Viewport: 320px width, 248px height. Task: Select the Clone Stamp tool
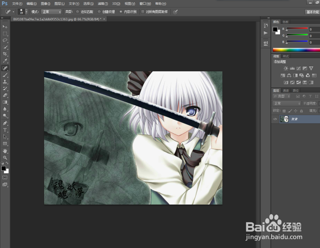5,82
